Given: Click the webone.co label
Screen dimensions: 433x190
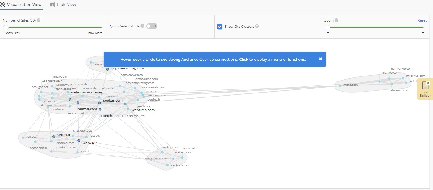Looking at the screenshot, I should 171,147.
